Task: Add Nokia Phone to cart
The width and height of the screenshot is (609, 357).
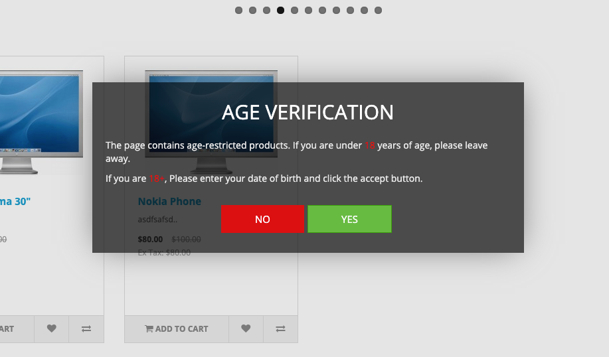Action: click(x=177, y=329)
